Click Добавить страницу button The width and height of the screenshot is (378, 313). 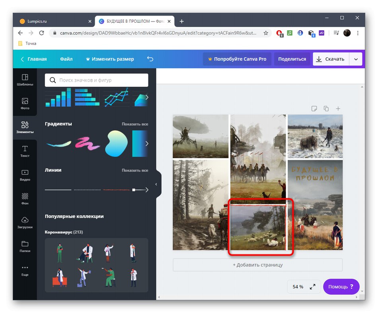257,265
